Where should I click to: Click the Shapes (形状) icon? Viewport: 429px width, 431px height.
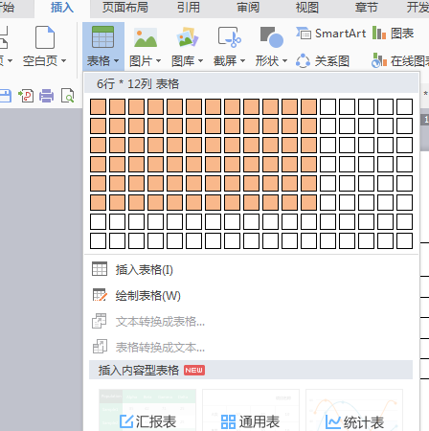[272, 37]
